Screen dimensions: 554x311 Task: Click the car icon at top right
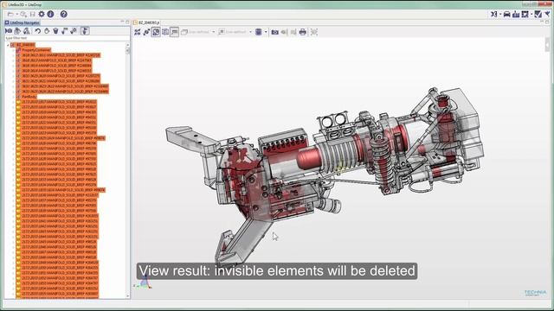tap(506, 14)
